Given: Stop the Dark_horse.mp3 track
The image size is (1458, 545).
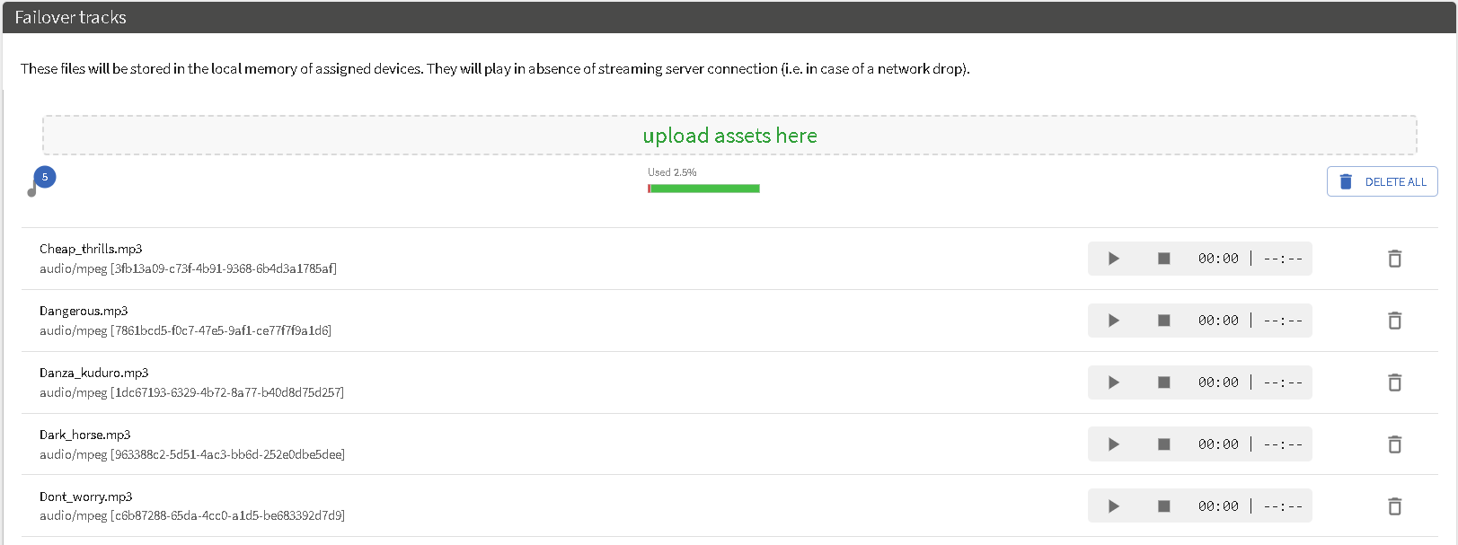Looking at the screenshot, I should point(1163,444).
